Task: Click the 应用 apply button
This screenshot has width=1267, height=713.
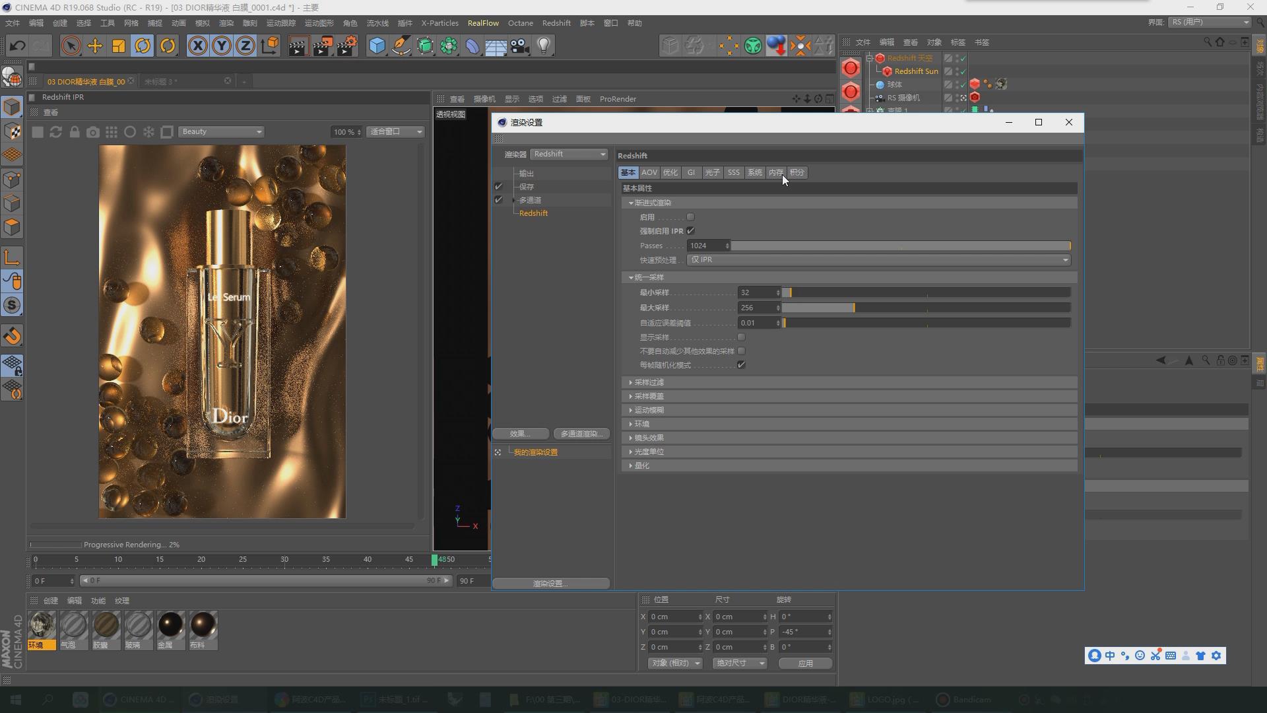Action: pyautogui.click(x=805, y=663)
